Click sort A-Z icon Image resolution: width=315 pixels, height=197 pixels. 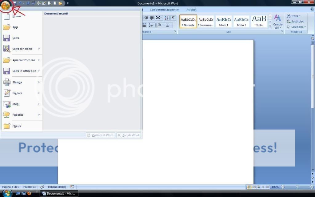click(166, 18)
